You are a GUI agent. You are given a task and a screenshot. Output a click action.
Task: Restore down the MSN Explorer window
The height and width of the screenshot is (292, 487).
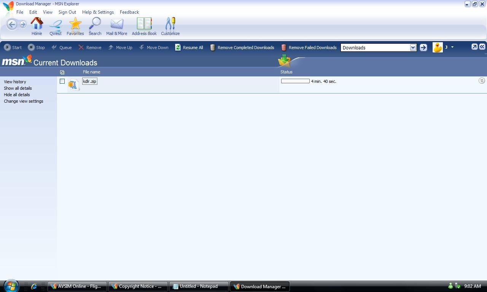pyautogui.click(x=475, y=4)
